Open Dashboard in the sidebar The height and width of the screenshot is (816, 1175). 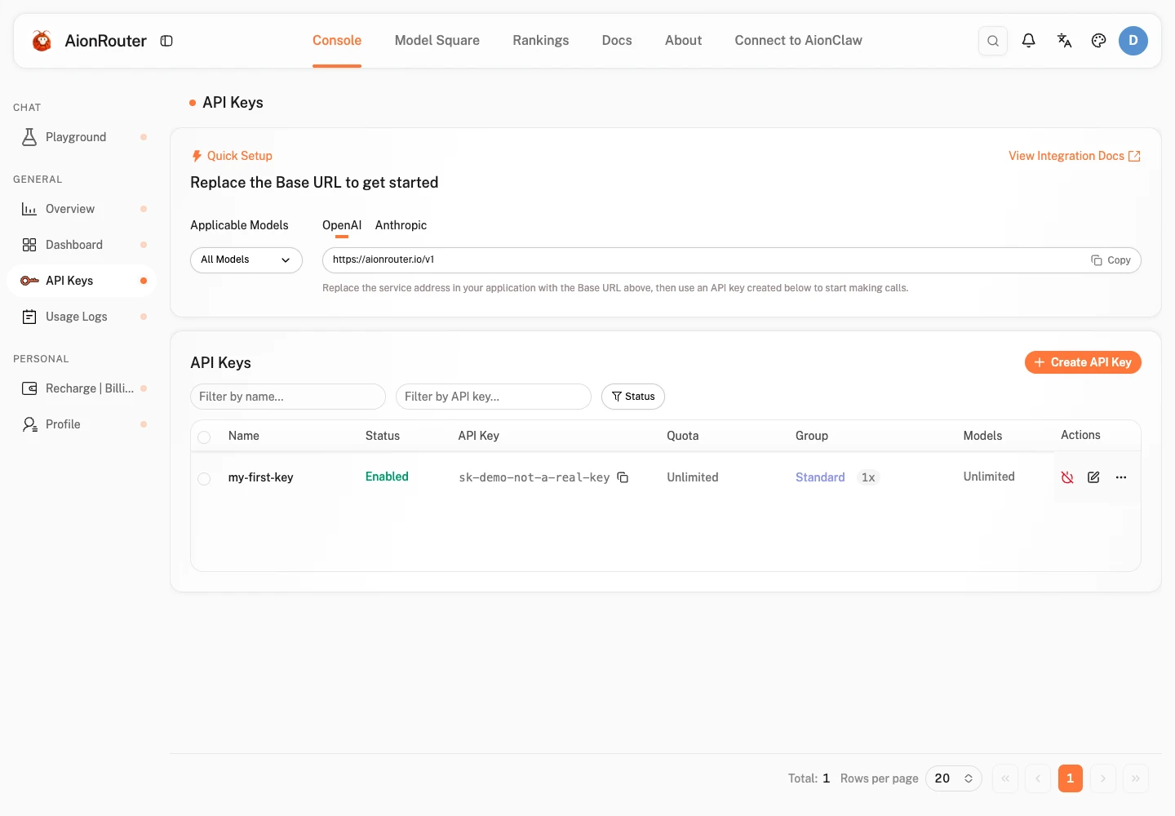point(82,245)
